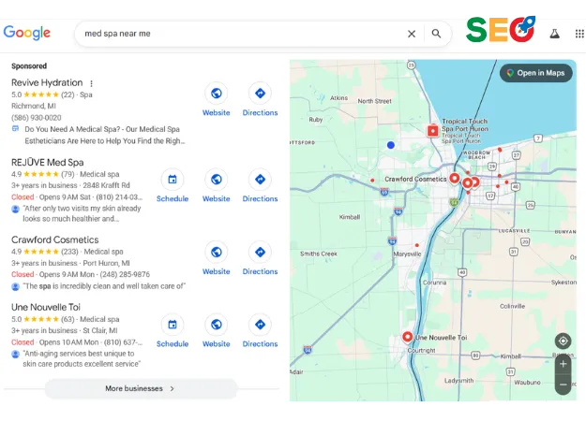This screenshot has width=586, height=421.
Task: Get Directions to REJŪVE Med Spa
Action: 260,180
